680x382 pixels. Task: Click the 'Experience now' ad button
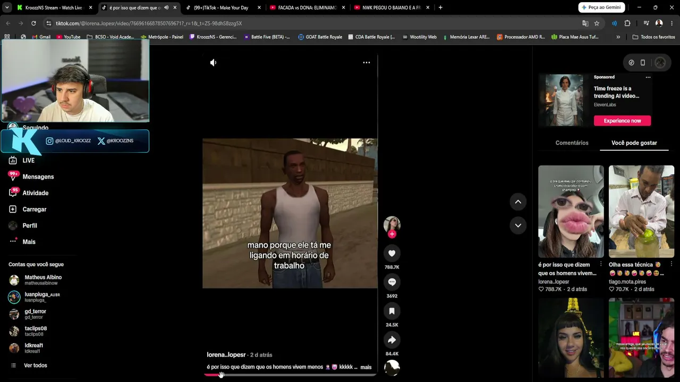pos(622,121)
